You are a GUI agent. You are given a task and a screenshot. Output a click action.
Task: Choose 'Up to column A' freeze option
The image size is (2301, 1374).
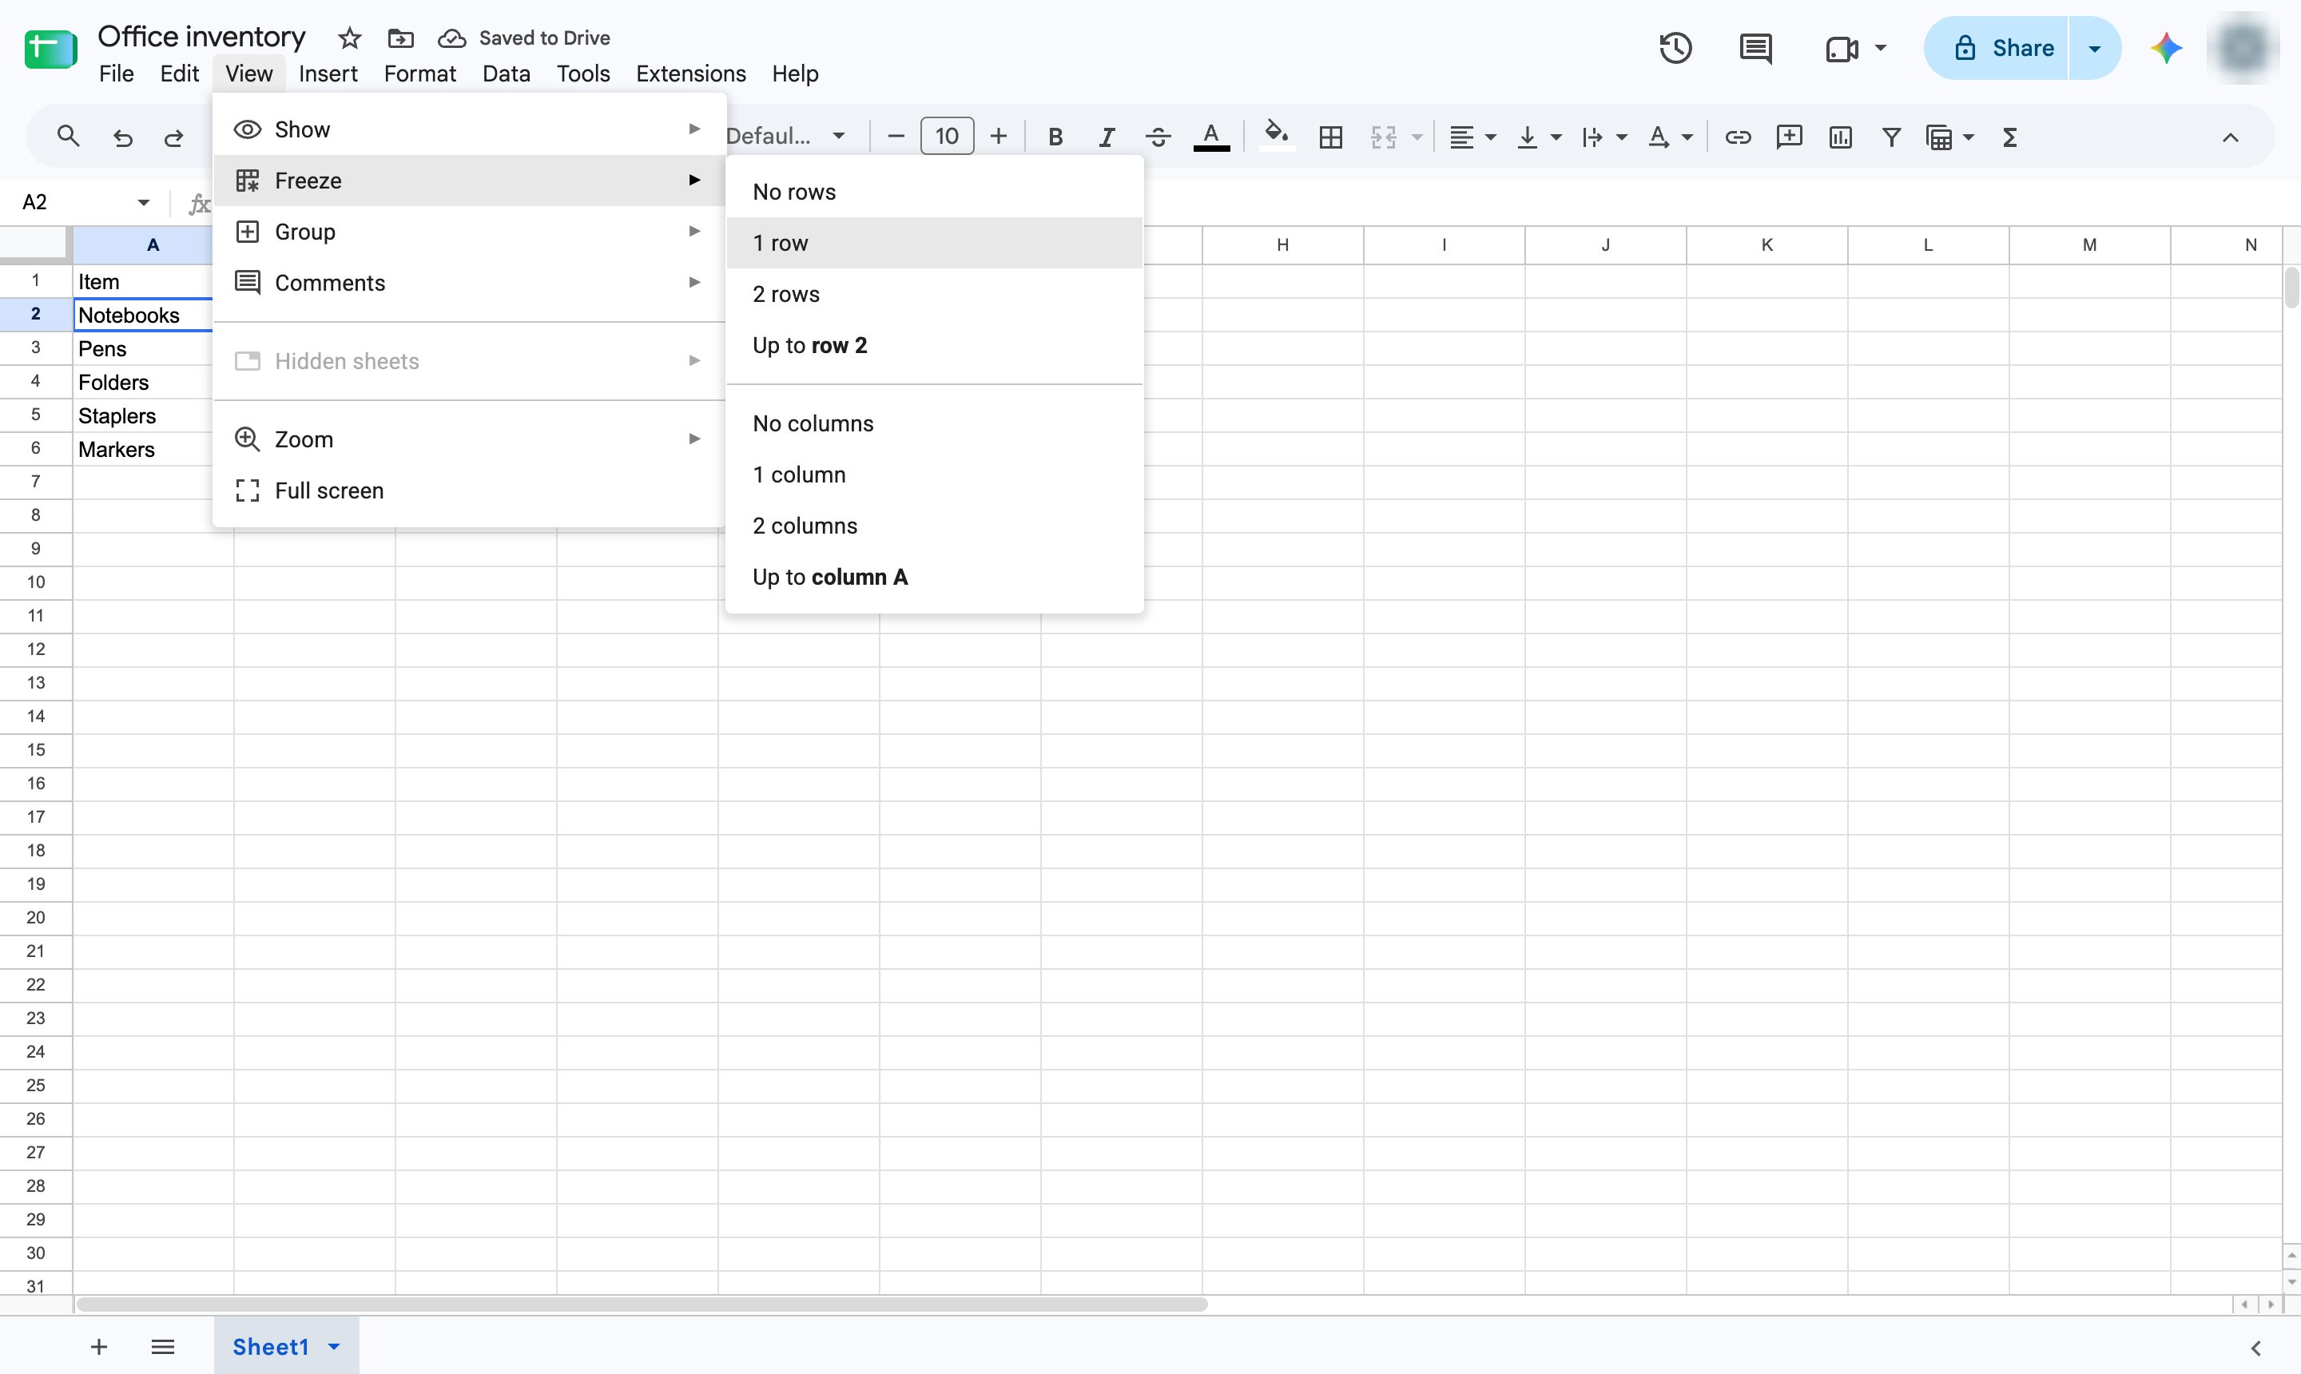click(934, 577)
